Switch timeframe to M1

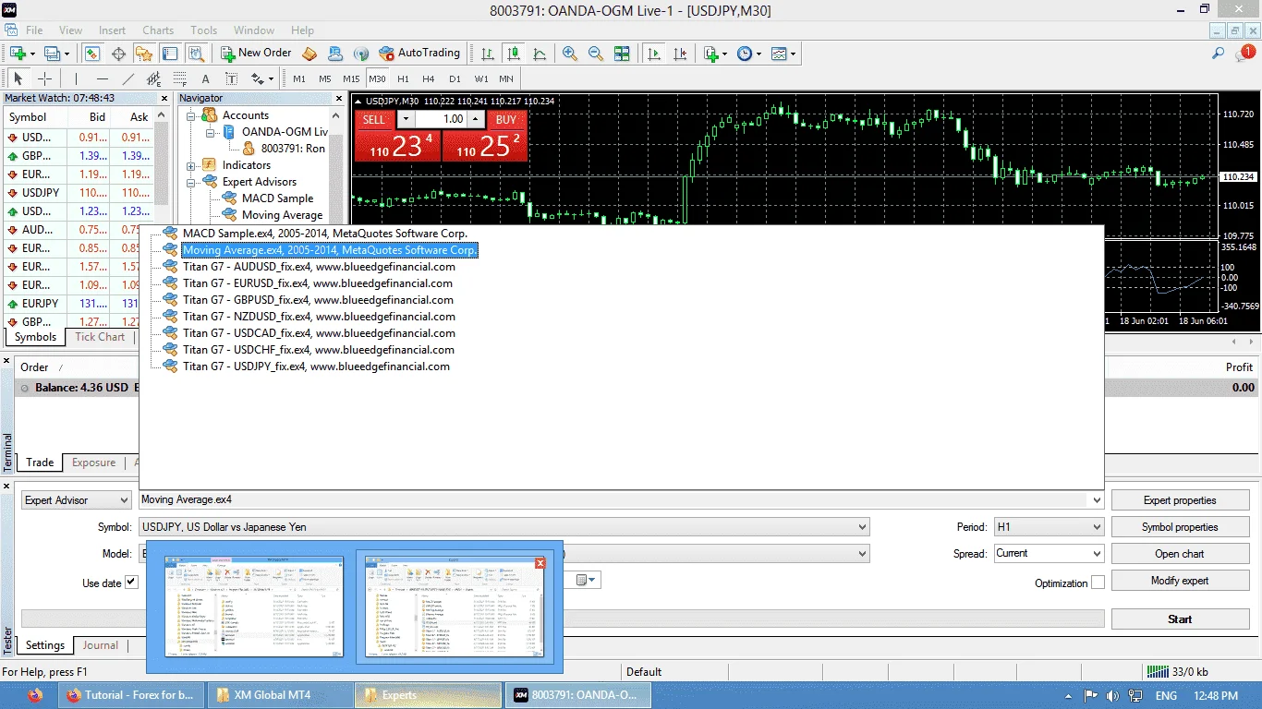[x=299, y=78]
